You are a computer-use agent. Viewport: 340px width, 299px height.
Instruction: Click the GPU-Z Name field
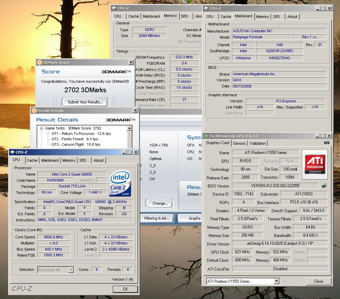[x=265, y=153]
